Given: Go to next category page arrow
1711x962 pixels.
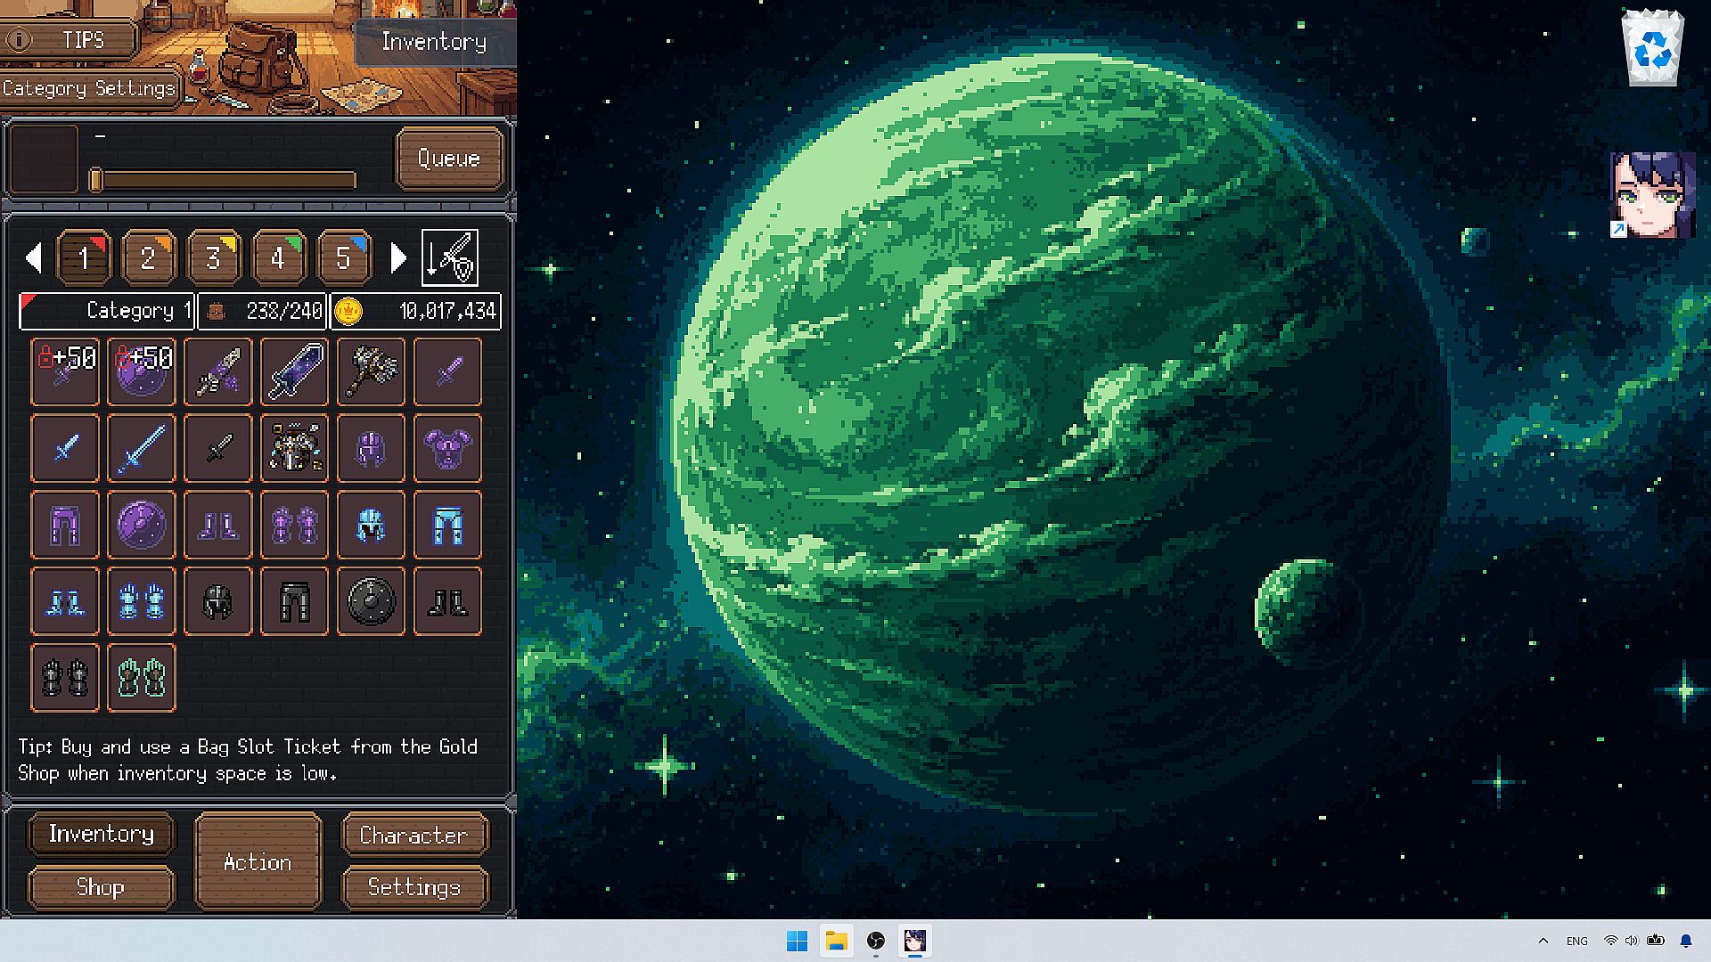Looking at the screenshot, I should (398, 257).
